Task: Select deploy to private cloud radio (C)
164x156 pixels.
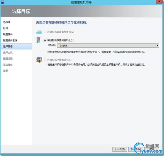Action: 45,32
